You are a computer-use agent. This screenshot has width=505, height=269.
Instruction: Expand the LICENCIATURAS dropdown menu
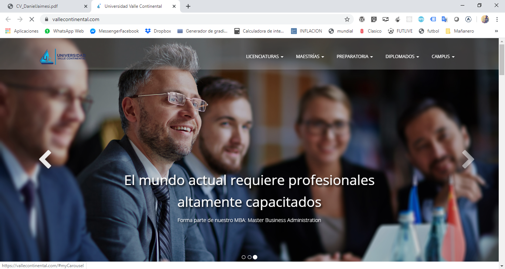tap(265, 57)
